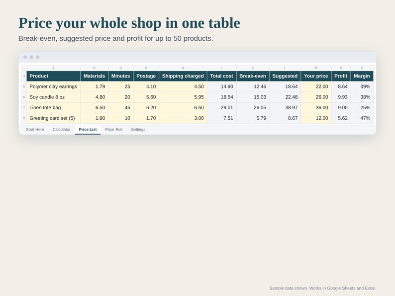Click profit 8.64 cell

(x=341, y=86)
